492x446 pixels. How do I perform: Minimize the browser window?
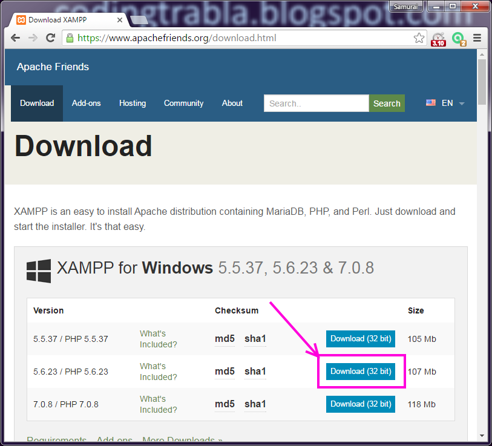[436, 6]
